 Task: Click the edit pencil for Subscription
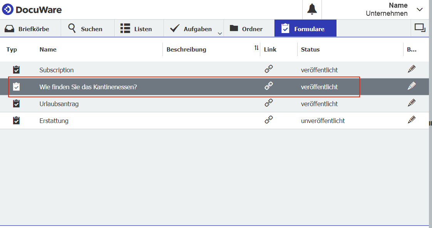click(412, 68)
